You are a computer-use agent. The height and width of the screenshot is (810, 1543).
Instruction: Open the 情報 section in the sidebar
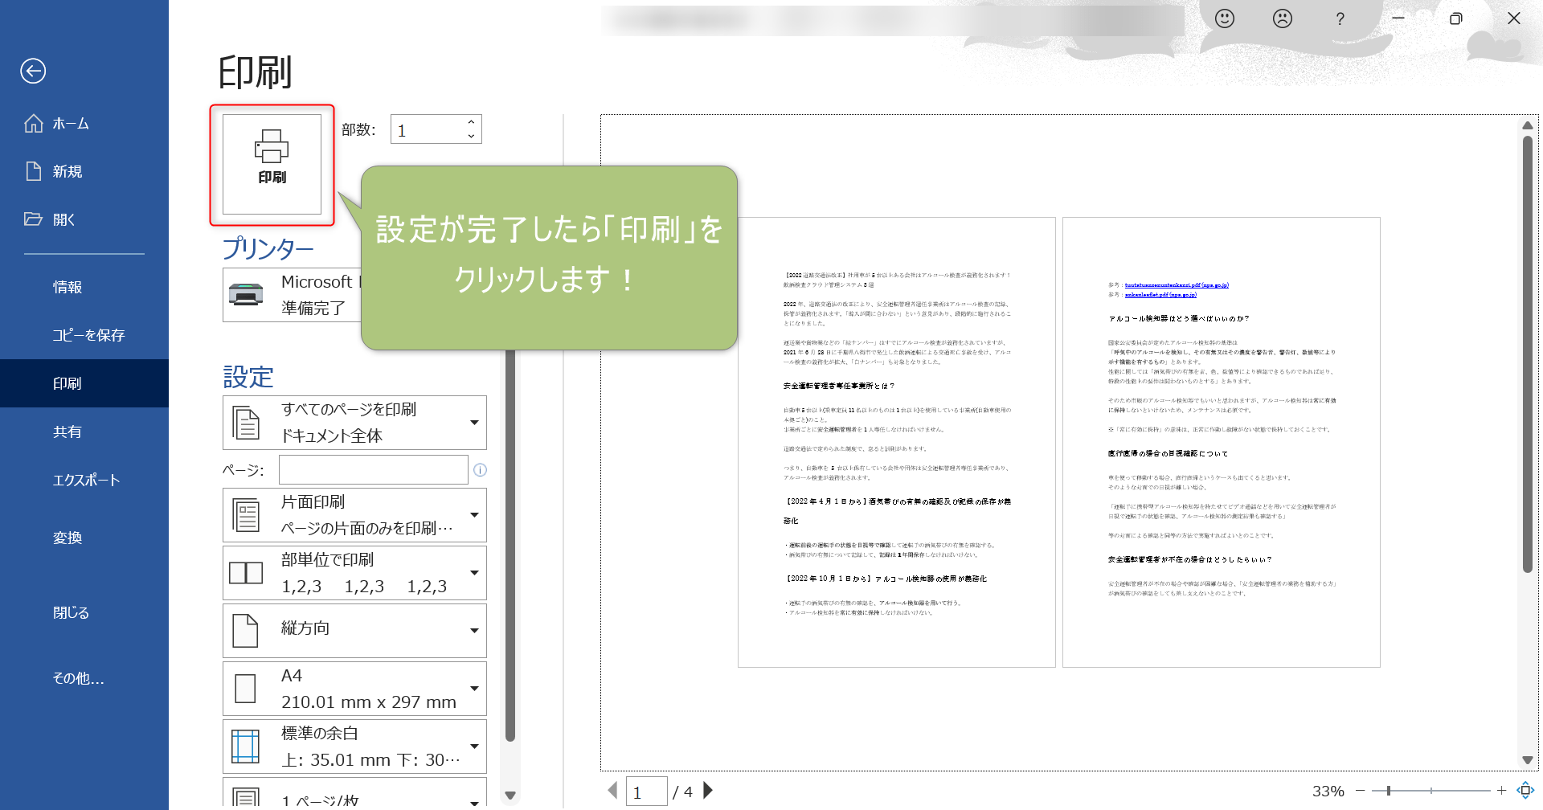[66, 286]
